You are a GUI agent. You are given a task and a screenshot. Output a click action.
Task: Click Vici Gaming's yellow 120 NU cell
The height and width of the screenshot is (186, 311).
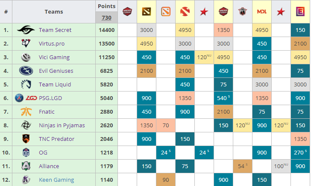point(204,57)
